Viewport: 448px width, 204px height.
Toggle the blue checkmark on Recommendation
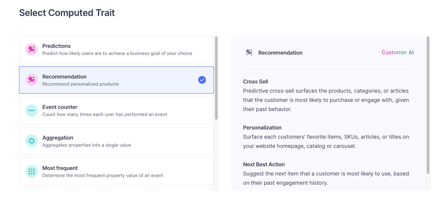[x=202, y=80]
